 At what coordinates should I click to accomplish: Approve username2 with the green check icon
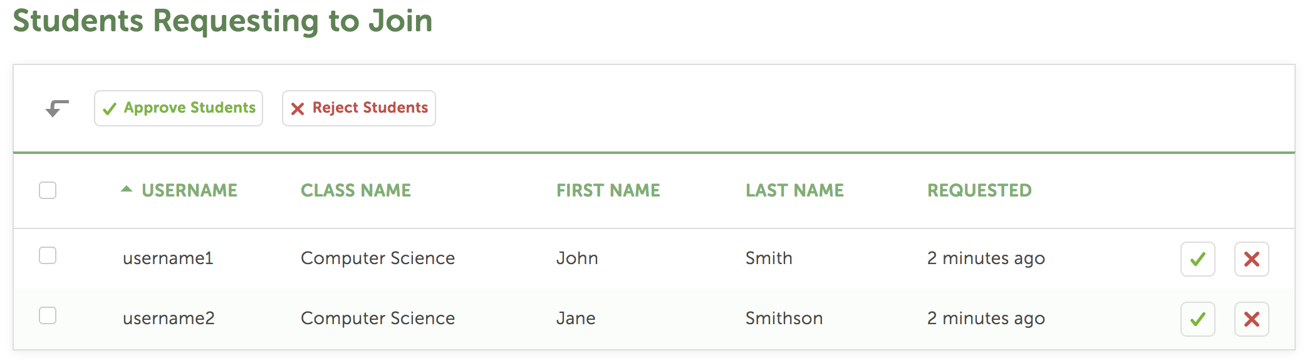1197,319
